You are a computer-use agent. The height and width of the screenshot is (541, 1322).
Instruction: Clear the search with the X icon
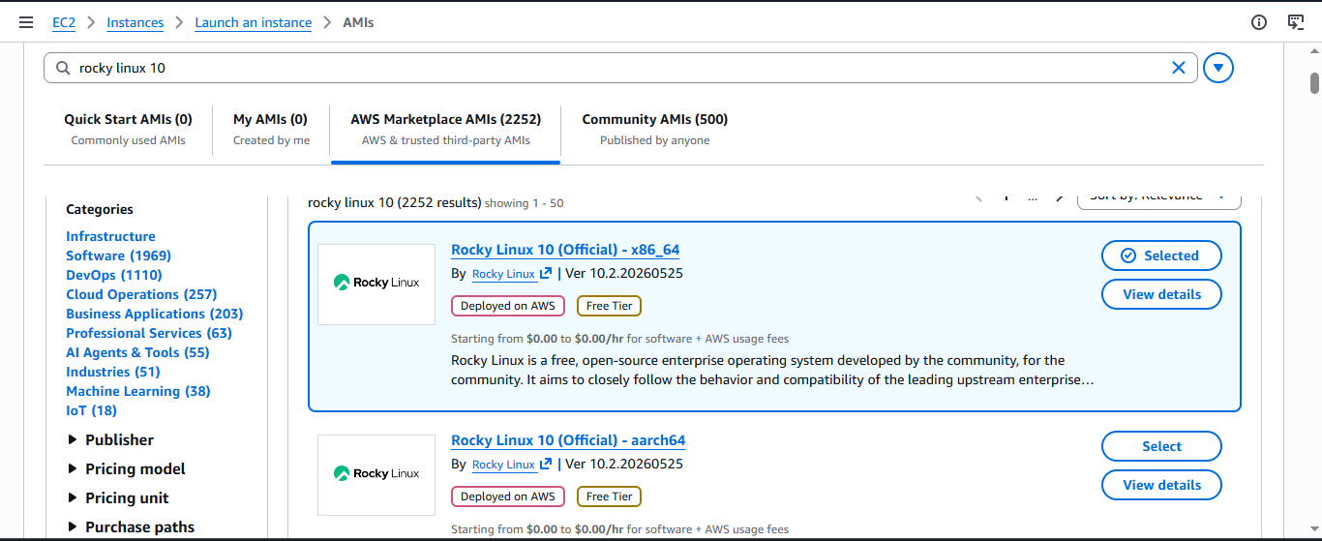(1179, 68)
